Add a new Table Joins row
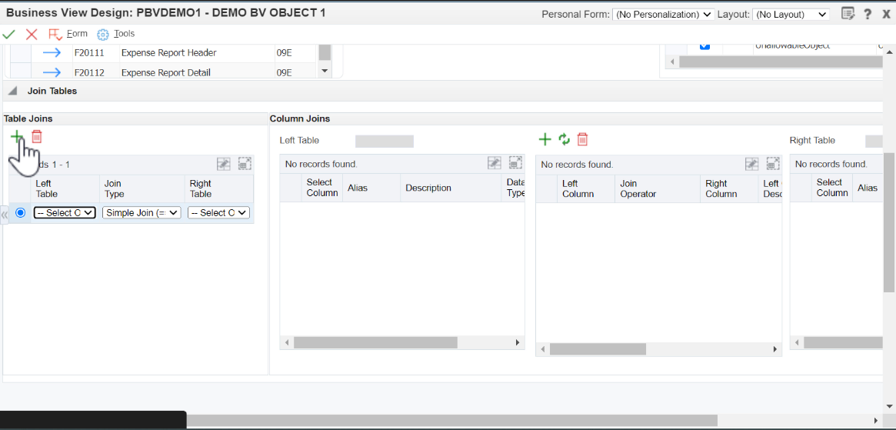The width and height of the screenshot is (896, 430). coord(17,136)
